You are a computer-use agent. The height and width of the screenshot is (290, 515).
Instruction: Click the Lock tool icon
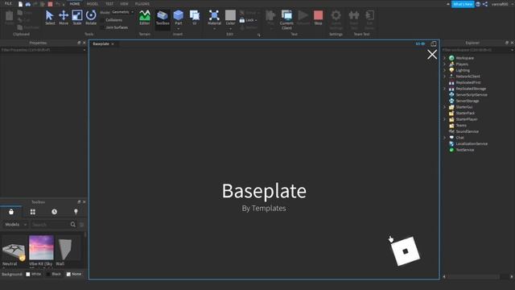tap(242, 20)
